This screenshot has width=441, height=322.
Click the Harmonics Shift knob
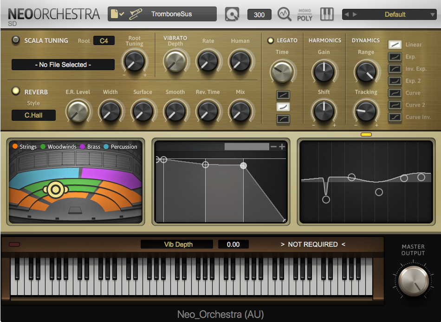(x=324, y=112)
